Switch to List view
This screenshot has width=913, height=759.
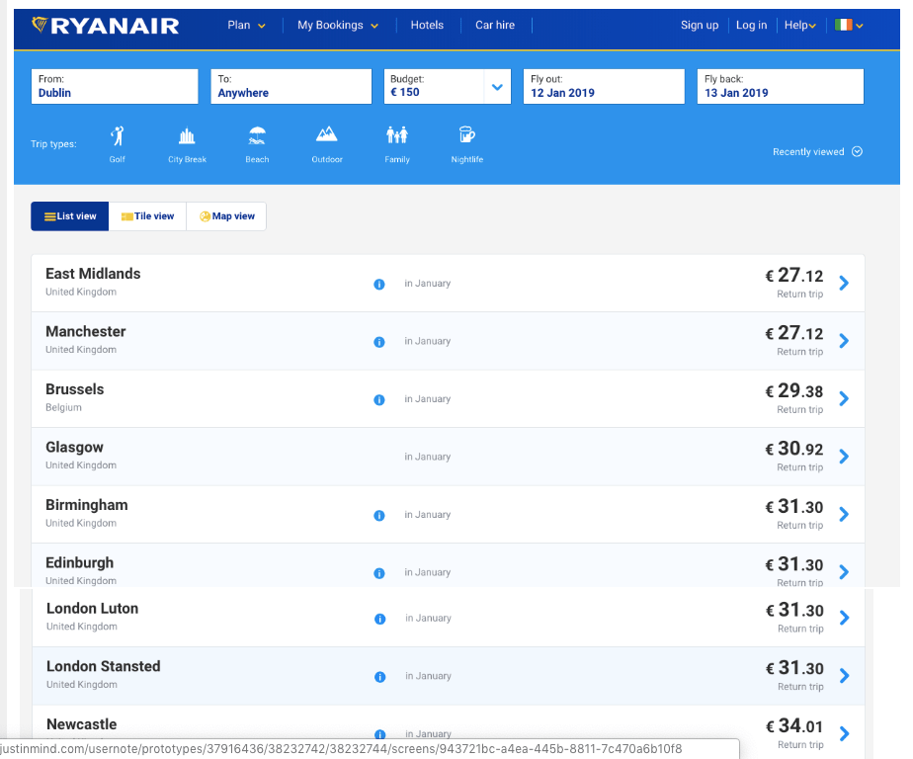[70, 216]
